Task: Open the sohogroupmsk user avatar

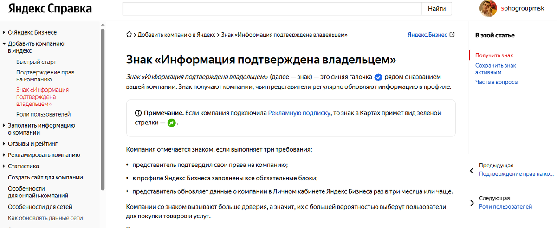Action: tap(488, 8)
